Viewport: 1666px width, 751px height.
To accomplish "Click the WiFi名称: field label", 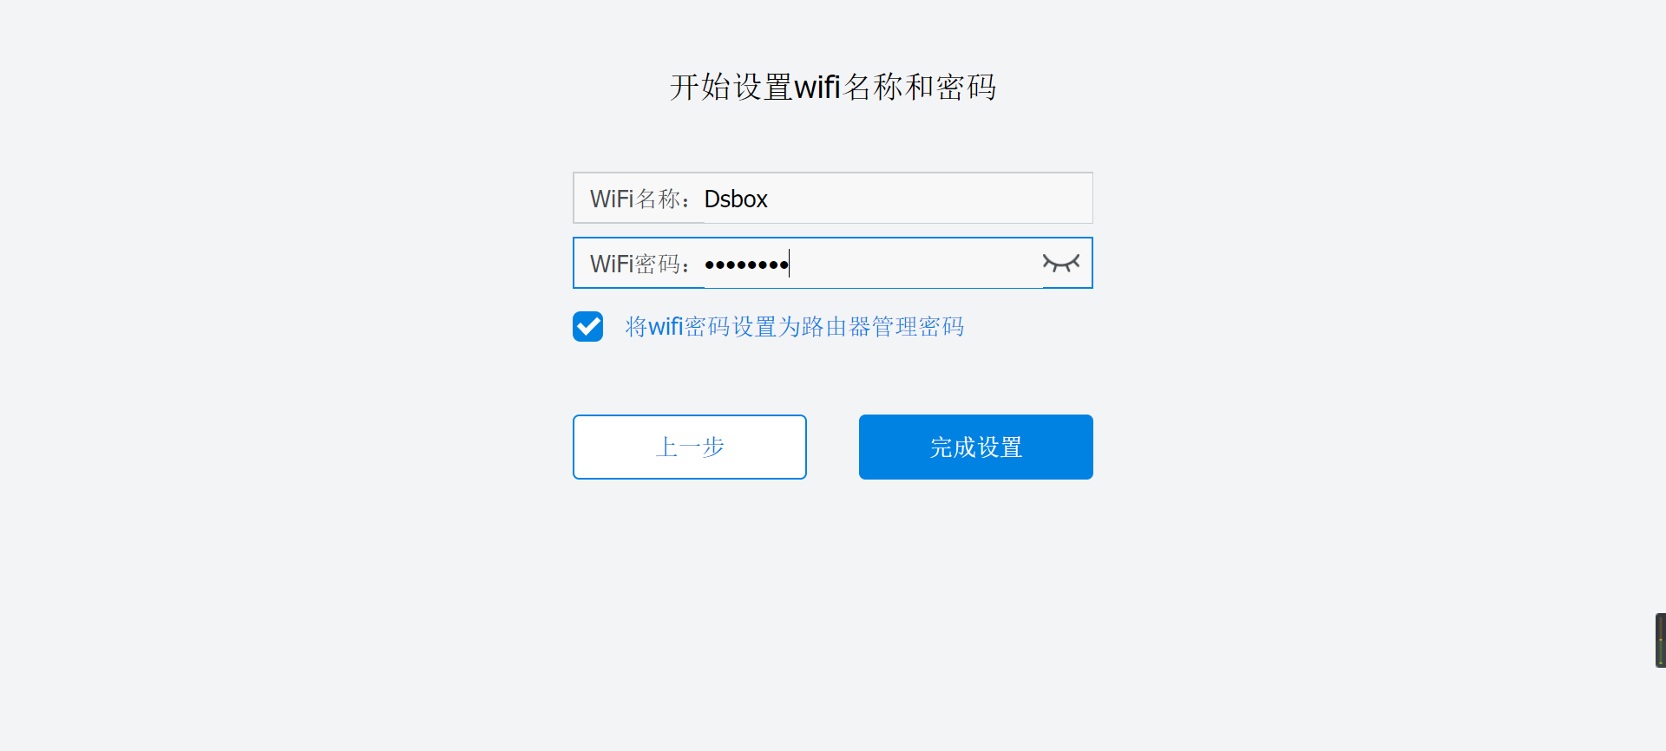I will 641,199.
